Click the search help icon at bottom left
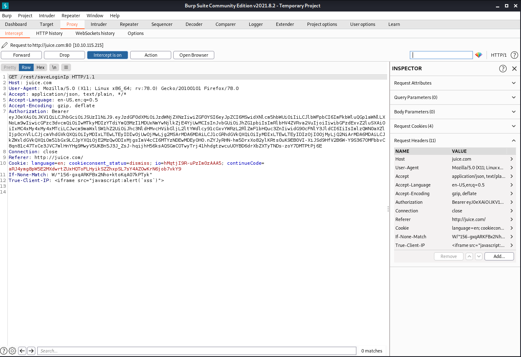 [x=4, y=351]
